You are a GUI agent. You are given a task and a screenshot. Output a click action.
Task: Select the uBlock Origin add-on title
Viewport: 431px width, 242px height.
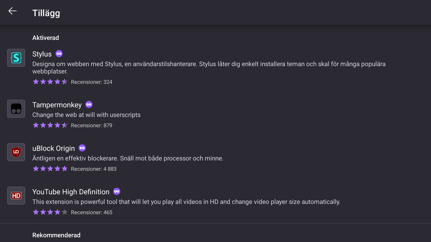click(x=54, y=148)
